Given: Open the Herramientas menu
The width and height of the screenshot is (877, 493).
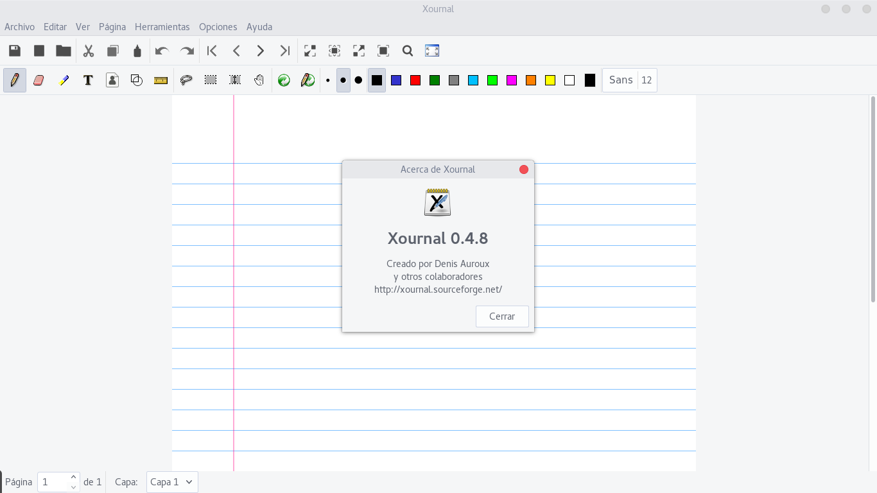Looking at the screenshot, I should coord(162,27).
